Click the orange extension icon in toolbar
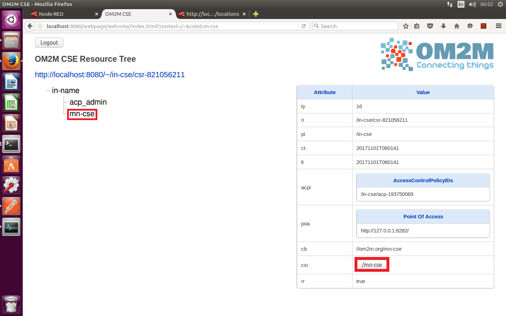Viewport: 506px width, 316px height. [484, 26]
